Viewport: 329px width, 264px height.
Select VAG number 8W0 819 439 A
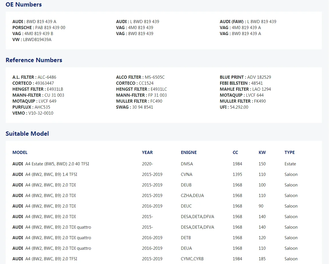240,34
